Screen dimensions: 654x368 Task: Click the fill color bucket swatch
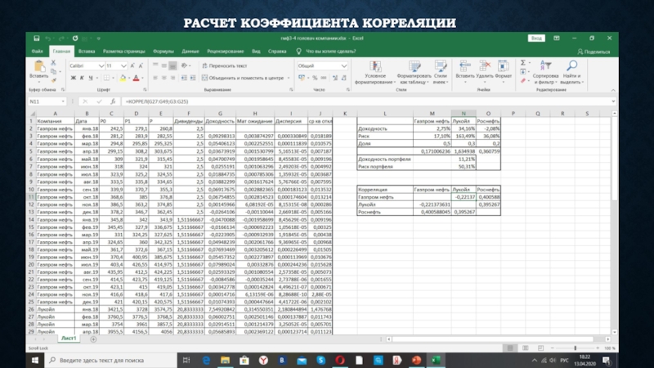tap(123, 78)
